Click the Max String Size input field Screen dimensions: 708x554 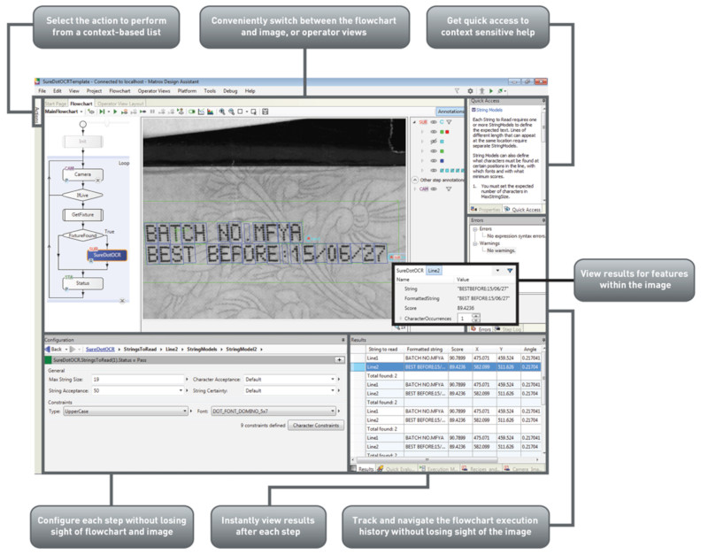138,380
